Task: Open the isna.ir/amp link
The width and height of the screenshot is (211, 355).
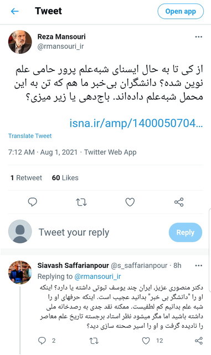Action: 136,123
